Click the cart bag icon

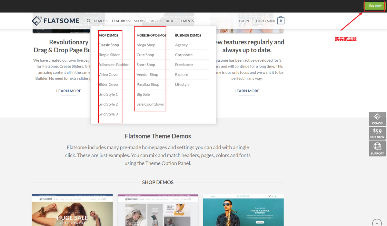point(281,21)
